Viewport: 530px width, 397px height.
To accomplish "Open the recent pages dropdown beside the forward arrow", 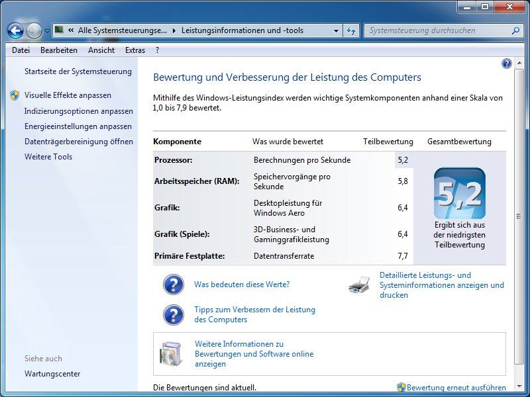I will 47,31.
